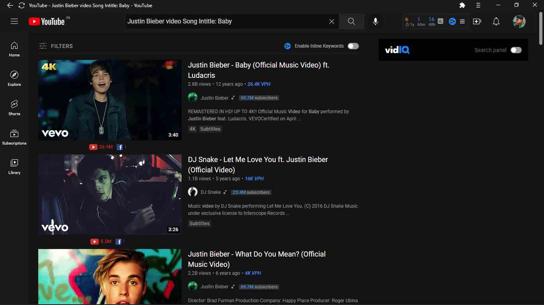Click Justin Bieber avatar under Baby video
544x305 pixels.
(x=193, y=97)
